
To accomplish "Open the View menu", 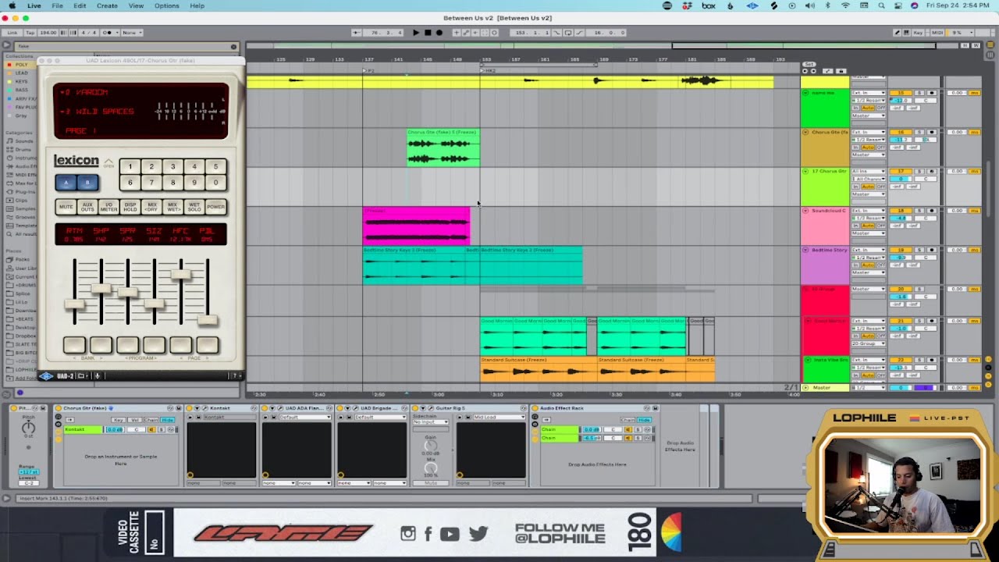I will [x=136, y=5].
